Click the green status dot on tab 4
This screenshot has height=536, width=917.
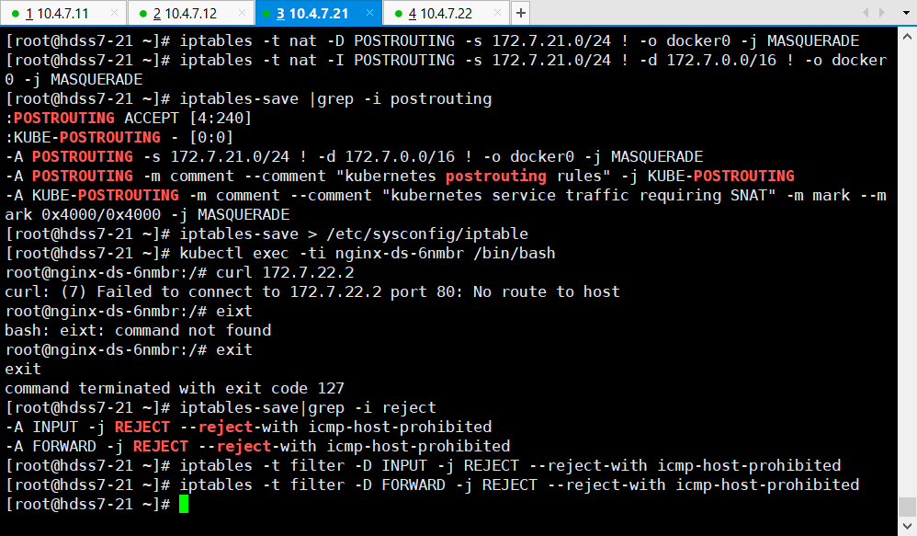(398, 14)
